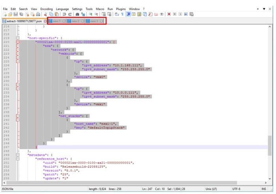Open the Function List icon
The height and width of the screenshot is (194, 276).
pos(150,14)
